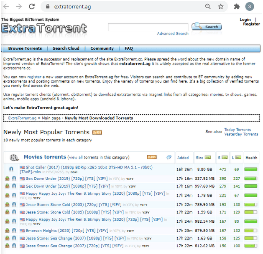Click magnet icon for Jesse Stone: Stone Cold 1080p
Image resolution: width=263 pixels, height=254 pixels.
(14, 212)
